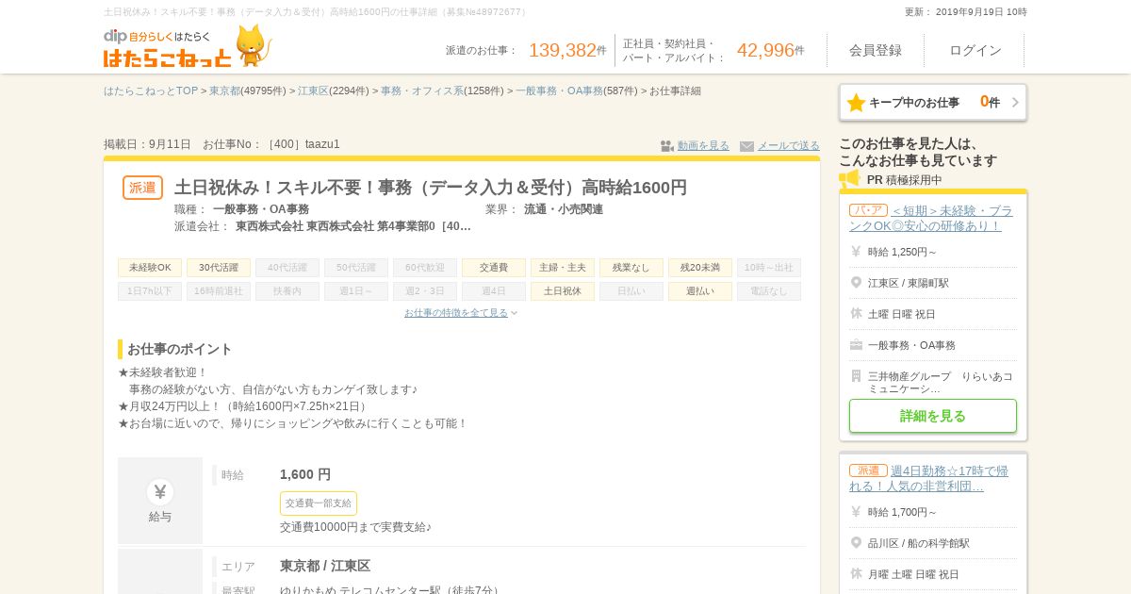The image size is (1131, 594).
Task: Click location pin beside 品川区 / 船の科学館駅
Action: coord(856,543)
